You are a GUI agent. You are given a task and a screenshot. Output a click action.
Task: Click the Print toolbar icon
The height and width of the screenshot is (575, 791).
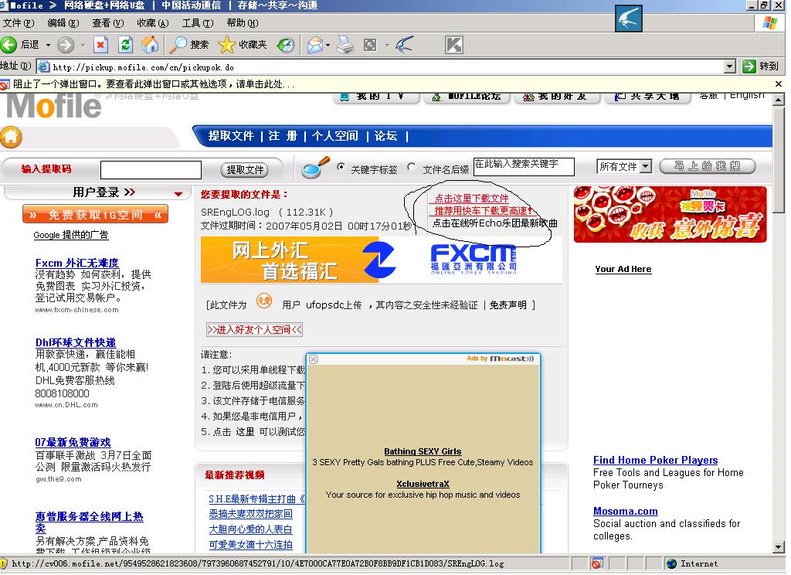(x=345, y=45)
